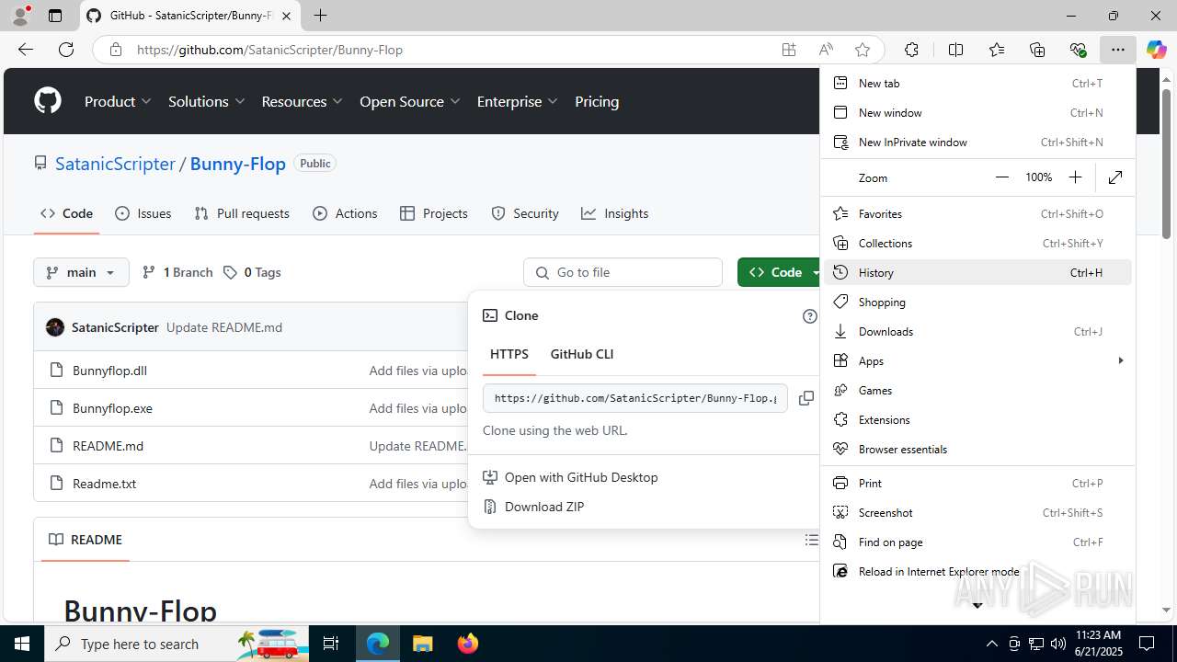Toggle Split screen icon in toolbar
Image resolution: width=1177 pixels, height=662 pixels.
coord(955,50)
